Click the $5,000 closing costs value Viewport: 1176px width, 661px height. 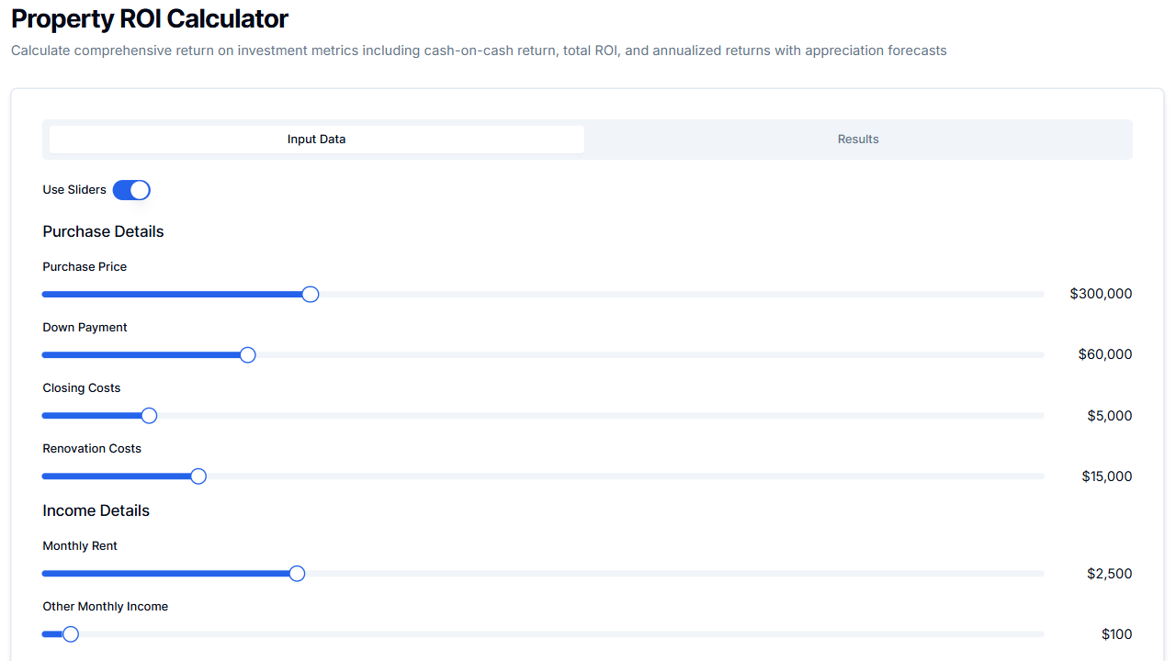[1109, 416]
